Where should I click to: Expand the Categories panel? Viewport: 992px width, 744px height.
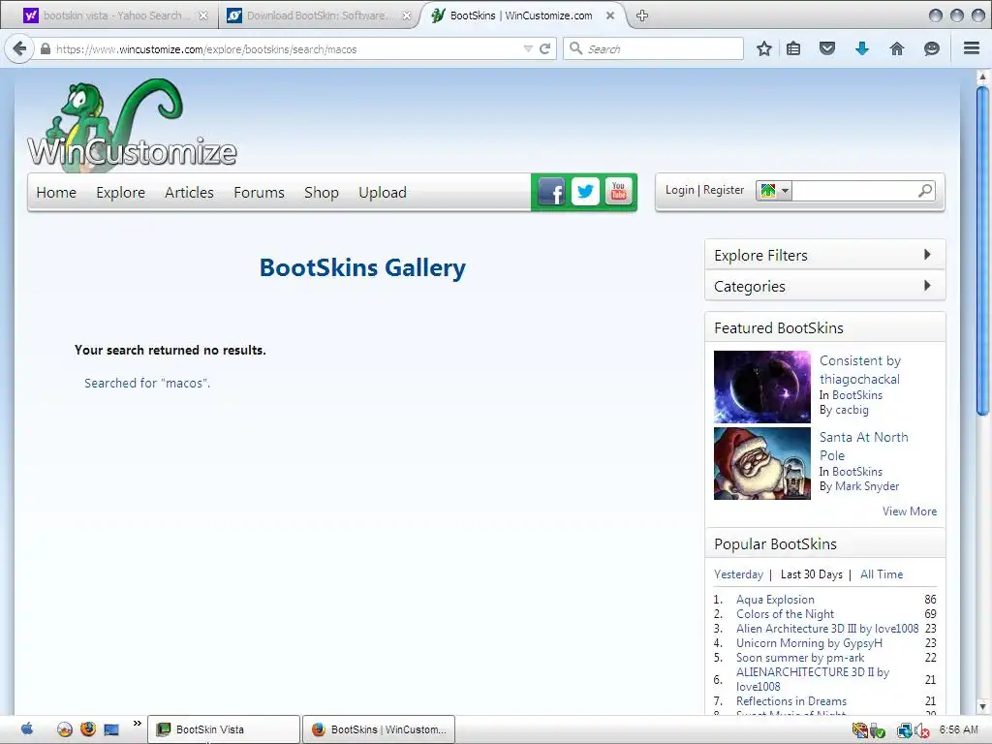coord(825,286)
